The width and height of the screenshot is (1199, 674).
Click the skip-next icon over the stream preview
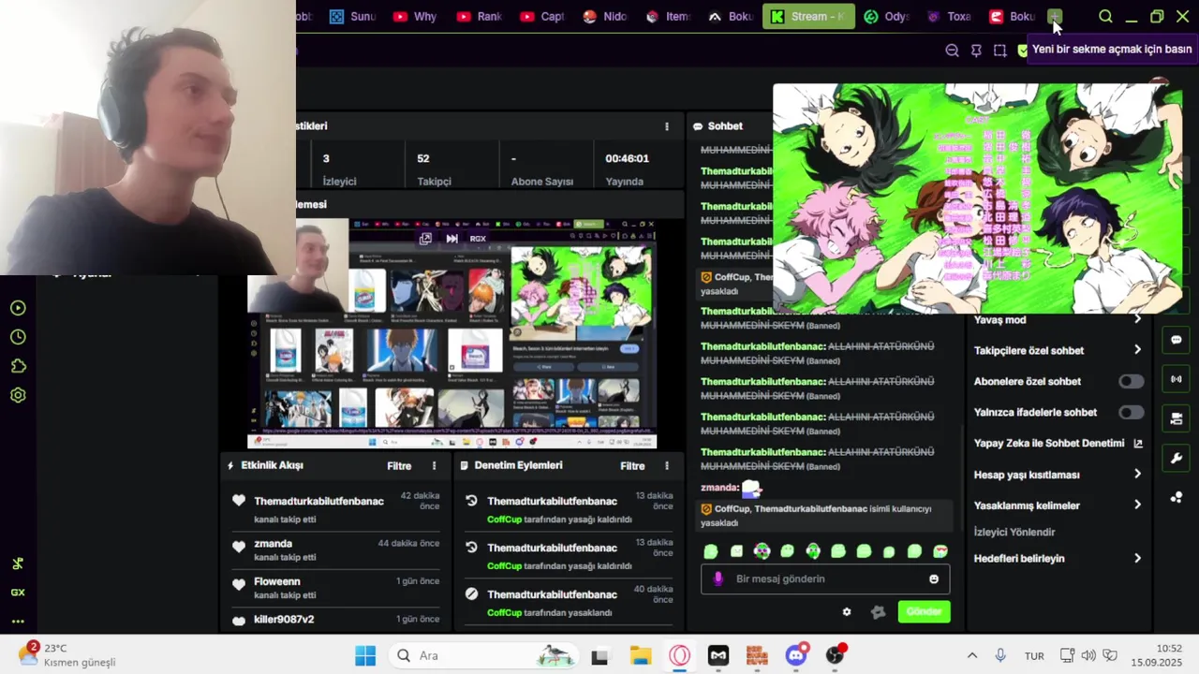coord(452,239)
